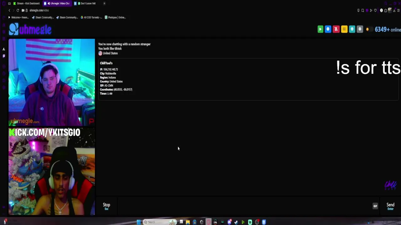This screenshot has height=225, width=401.
Task: Open the yellow list toolbar button
Action: (x=344, y=29)
